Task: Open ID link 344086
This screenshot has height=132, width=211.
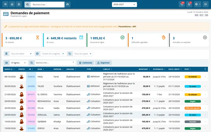Action: pyautogui.click(x=31, y=86)
